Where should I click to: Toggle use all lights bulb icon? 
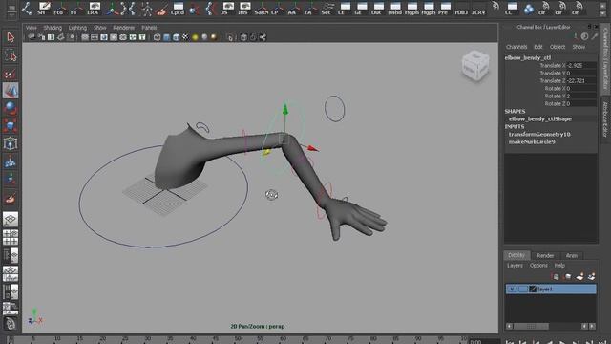coord(195,37)
